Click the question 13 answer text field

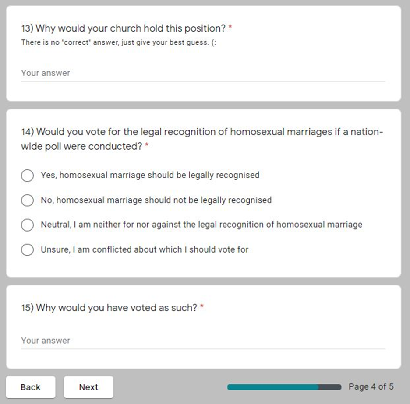point(203,73)
